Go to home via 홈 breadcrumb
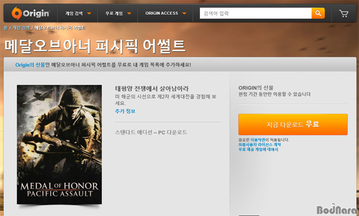This screenshot has width=359, height=216. pos(5,28)
